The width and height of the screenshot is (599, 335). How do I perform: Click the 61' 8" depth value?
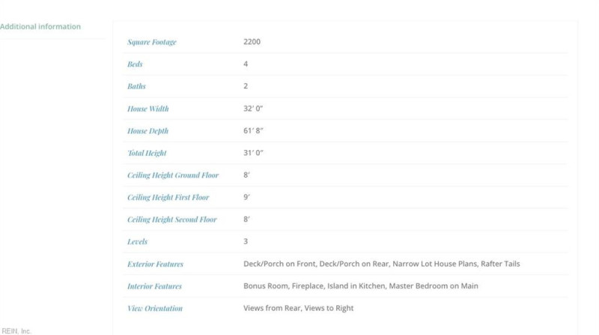(x=253, y=130)
